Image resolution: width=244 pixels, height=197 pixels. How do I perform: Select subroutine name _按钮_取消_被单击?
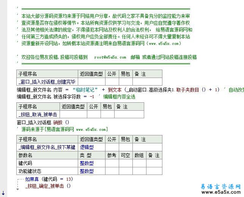38,114
